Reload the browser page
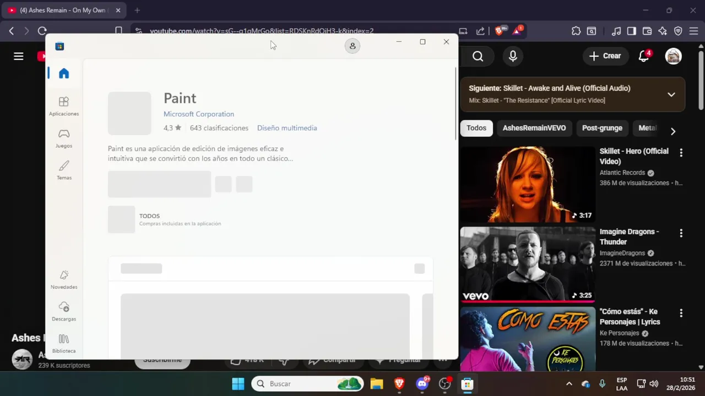 42,31
